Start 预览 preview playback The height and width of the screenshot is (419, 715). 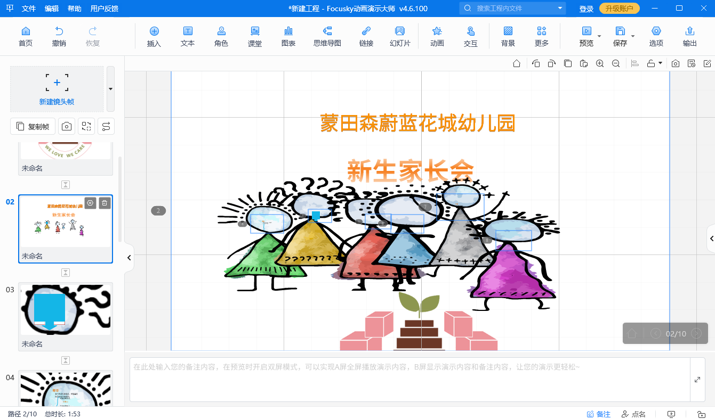[586, 36]
